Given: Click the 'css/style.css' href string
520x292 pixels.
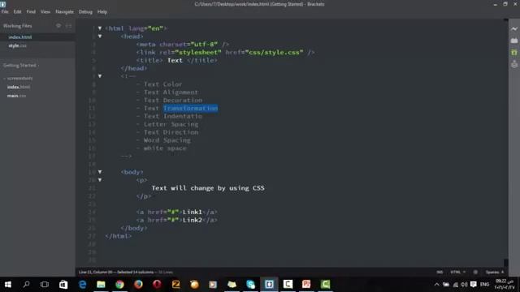Looking at the screenshot, I should (x=275, y=52).
